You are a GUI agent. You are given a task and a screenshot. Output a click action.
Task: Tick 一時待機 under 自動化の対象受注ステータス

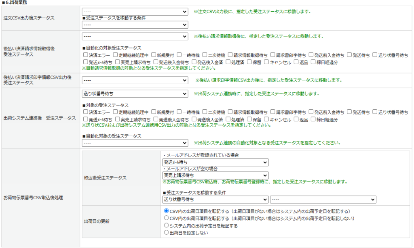[179, 55]
